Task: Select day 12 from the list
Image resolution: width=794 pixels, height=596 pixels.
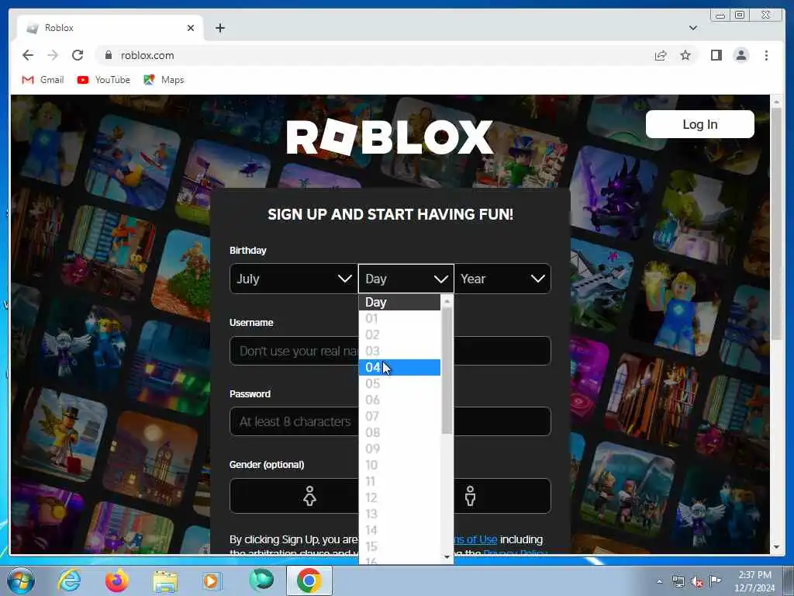Action: (399, 497)
